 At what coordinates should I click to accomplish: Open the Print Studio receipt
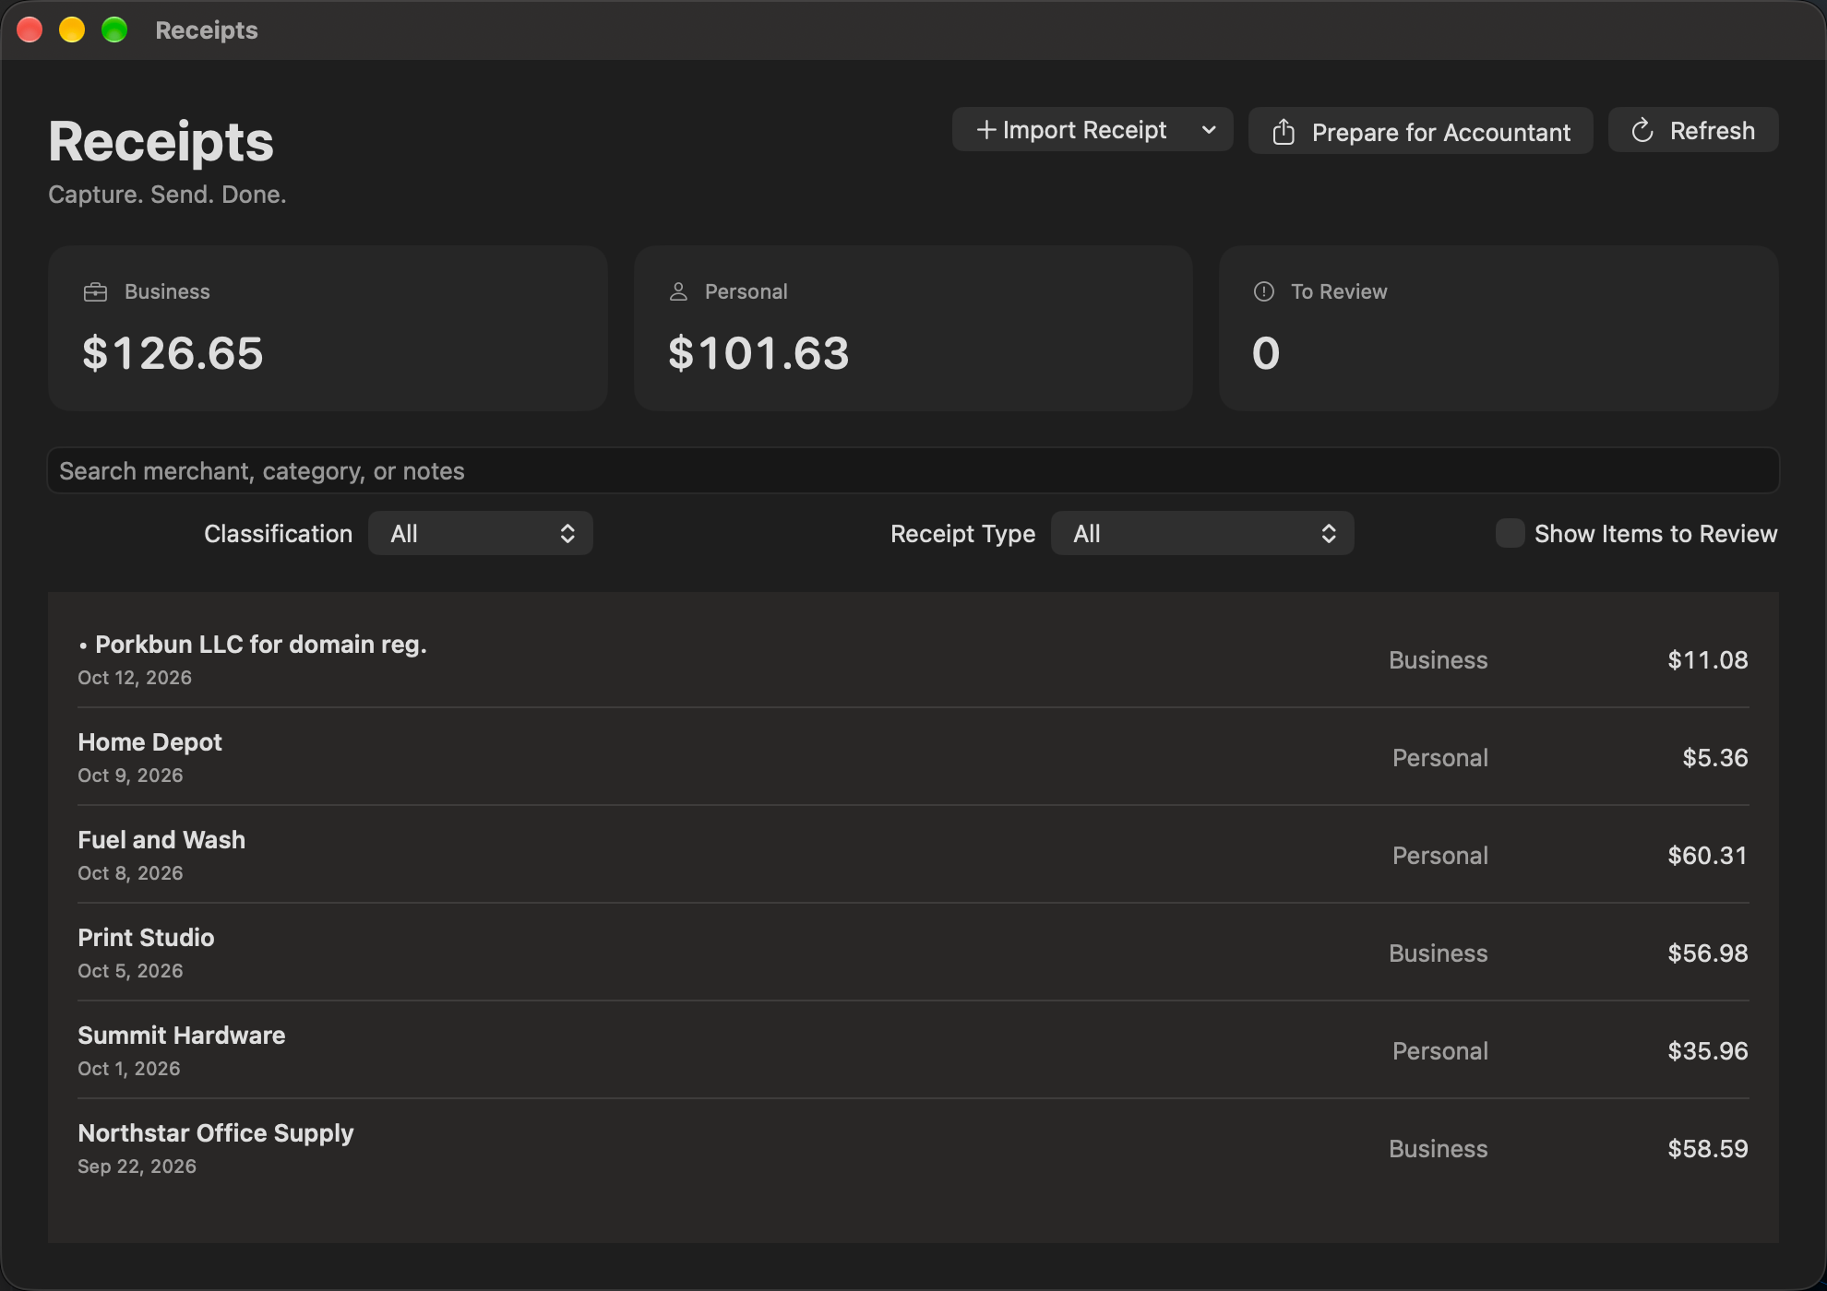click(x=913, y=953)
